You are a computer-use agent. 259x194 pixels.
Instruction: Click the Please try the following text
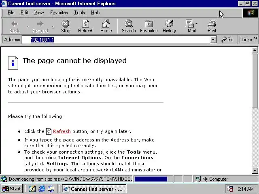(36, 116)
